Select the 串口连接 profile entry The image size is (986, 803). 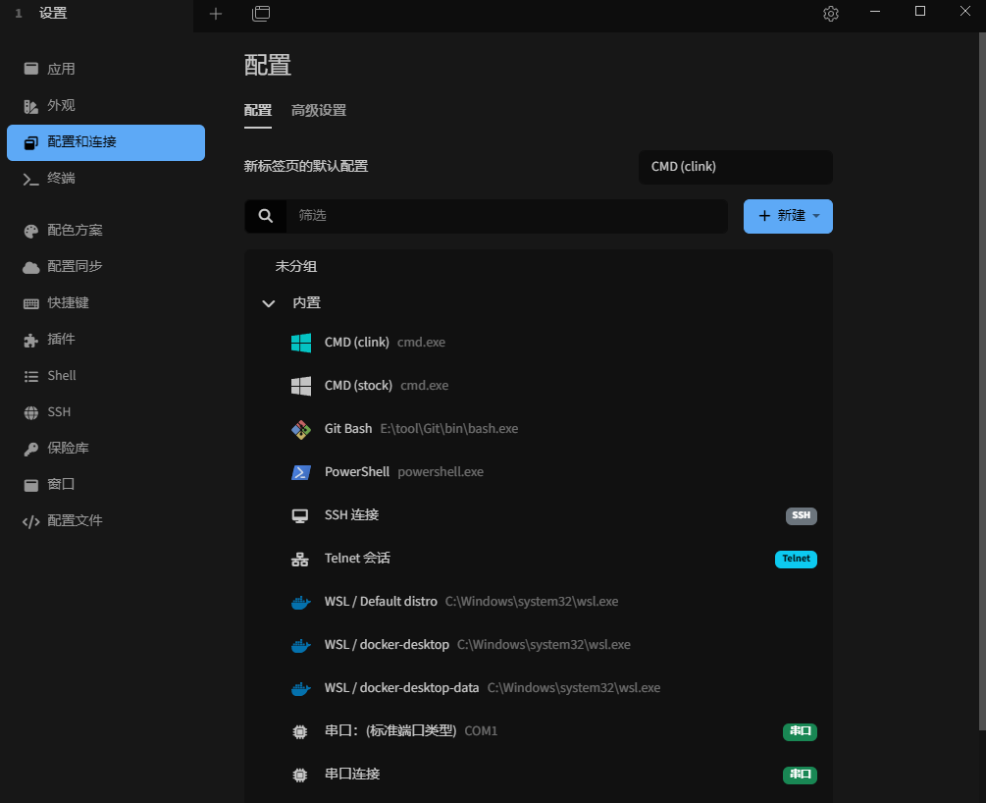tap(352, 775)
